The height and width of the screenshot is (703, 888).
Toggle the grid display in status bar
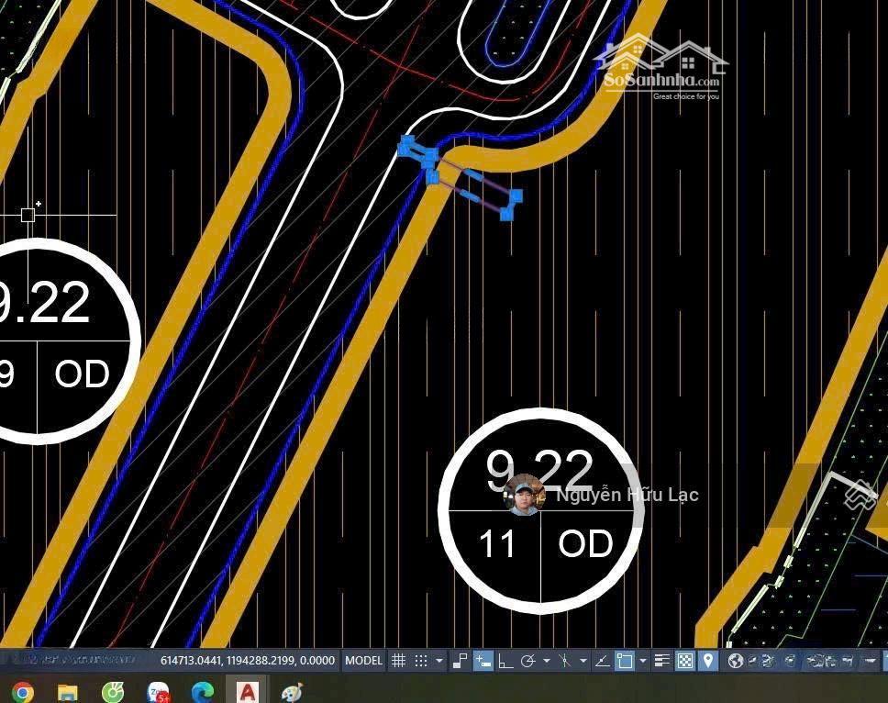click(x=398, y=661)
